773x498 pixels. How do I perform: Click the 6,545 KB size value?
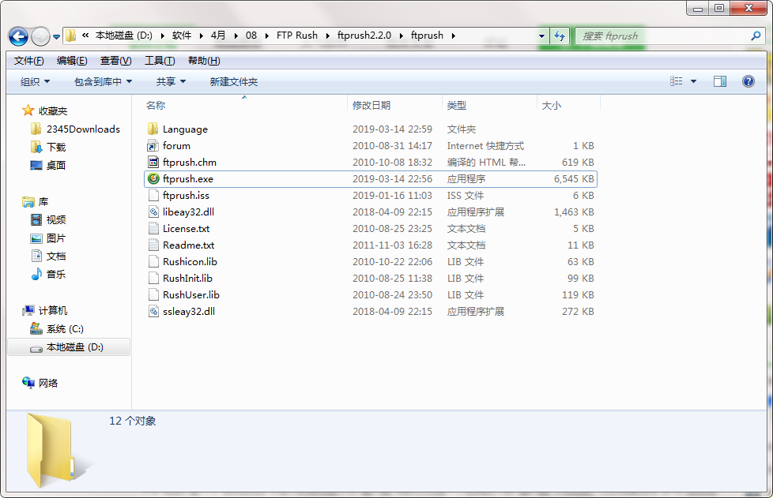pyautogui.click(x=574, y=178)
